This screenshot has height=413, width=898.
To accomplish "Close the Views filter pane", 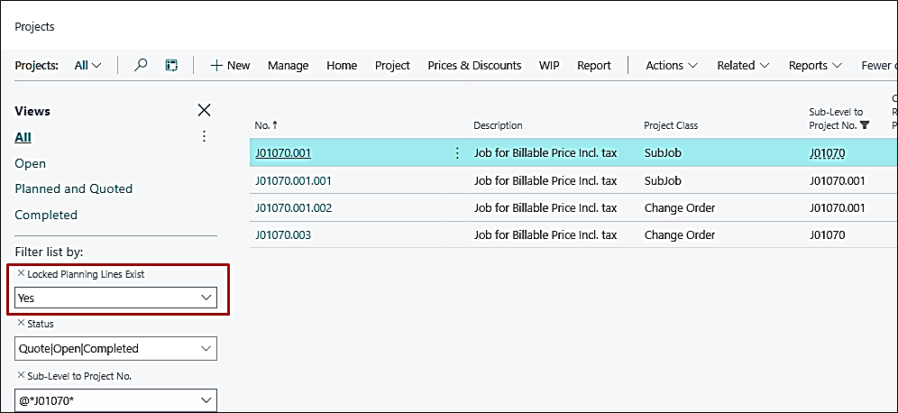I will coord(204,111).
